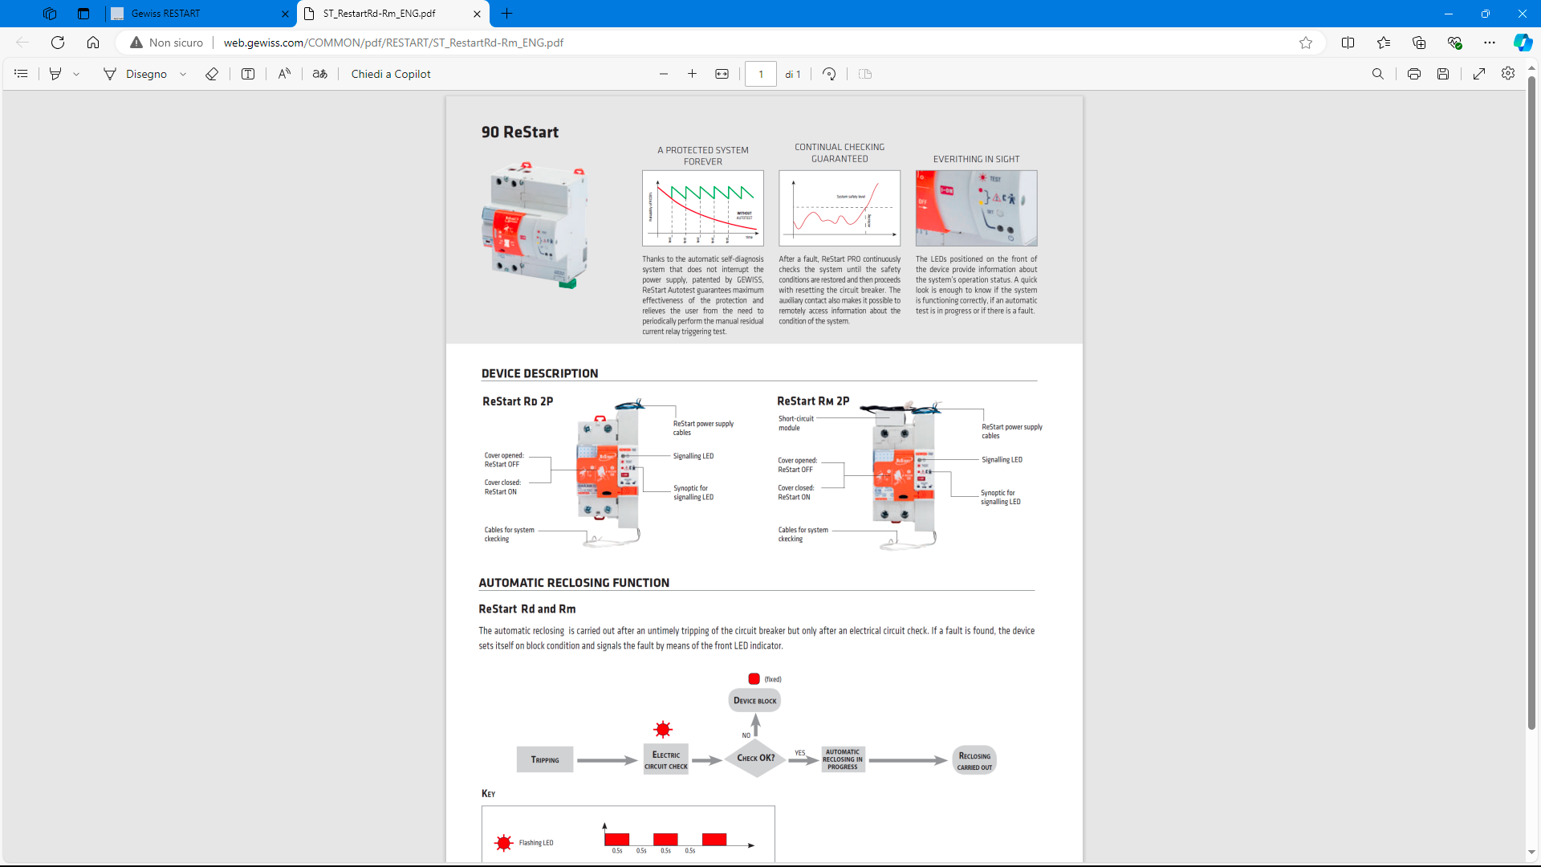Click the Device Block flowchart box
Image resolution: width=1541 pixels, height=867 pixels.
tap(754, 700)
